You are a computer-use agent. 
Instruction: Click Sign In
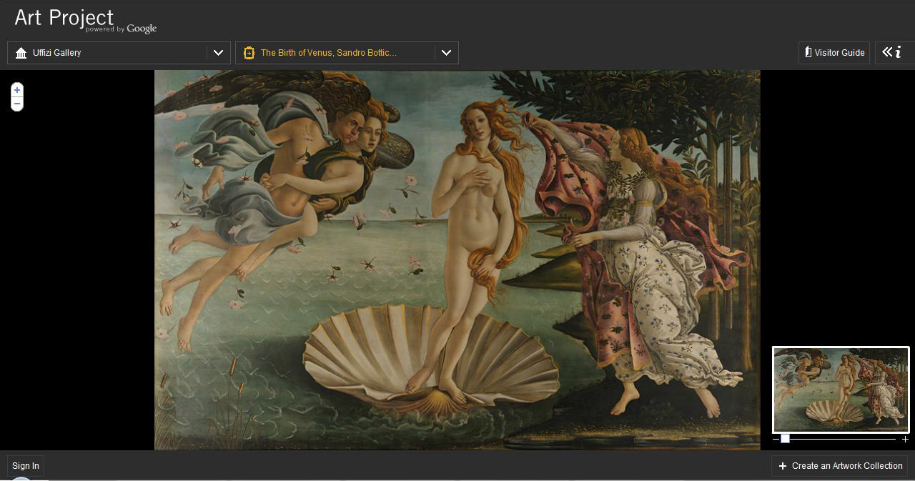click(x=26, y=466)
